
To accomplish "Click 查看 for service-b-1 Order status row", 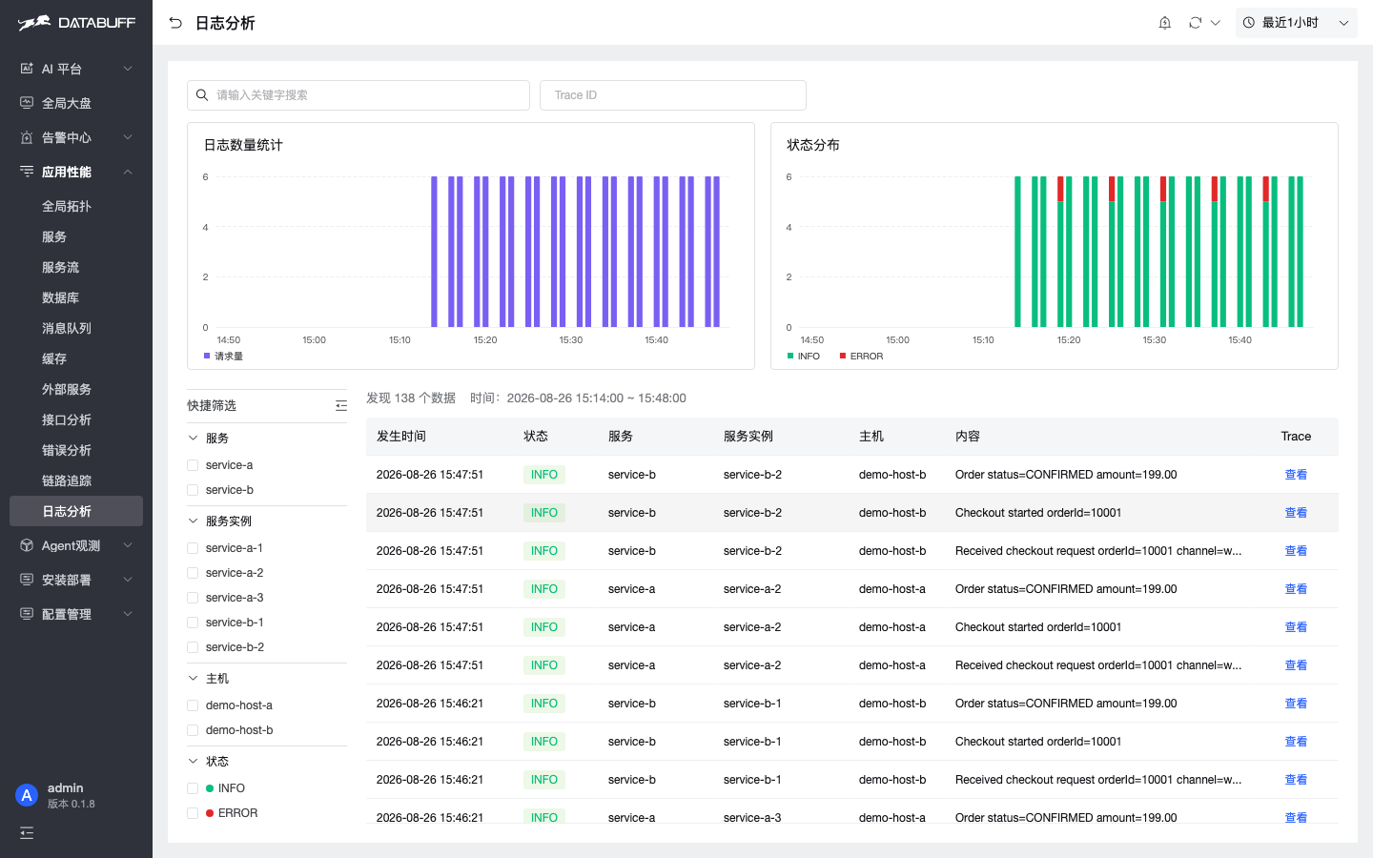I will click(1296, 704).
